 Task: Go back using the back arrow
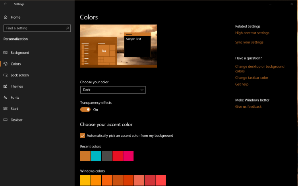5,4
